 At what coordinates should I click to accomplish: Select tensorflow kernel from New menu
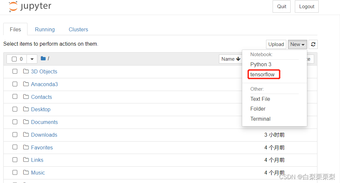[x=262, y=75]
